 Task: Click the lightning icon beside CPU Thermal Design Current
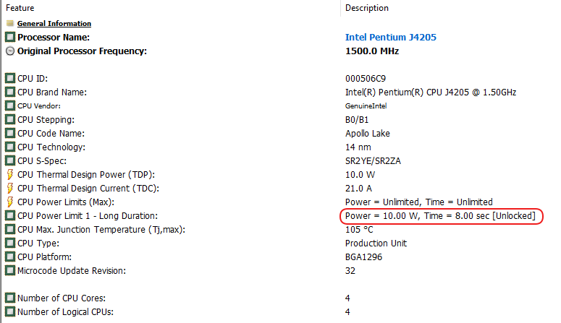click(x=10, y=189)
